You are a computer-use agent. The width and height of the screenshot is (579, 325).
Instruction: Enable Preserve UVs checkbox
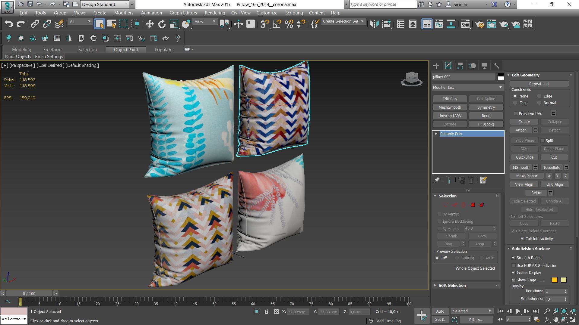[516, 113]
